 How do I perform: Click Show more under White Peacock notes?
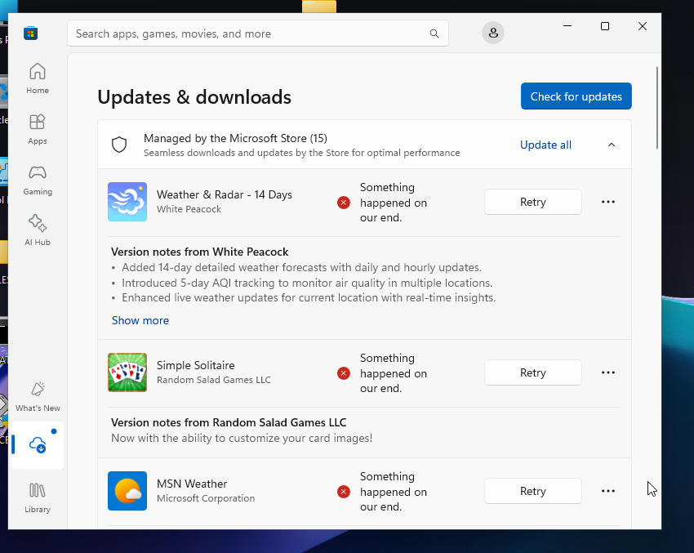pos(140,320)
